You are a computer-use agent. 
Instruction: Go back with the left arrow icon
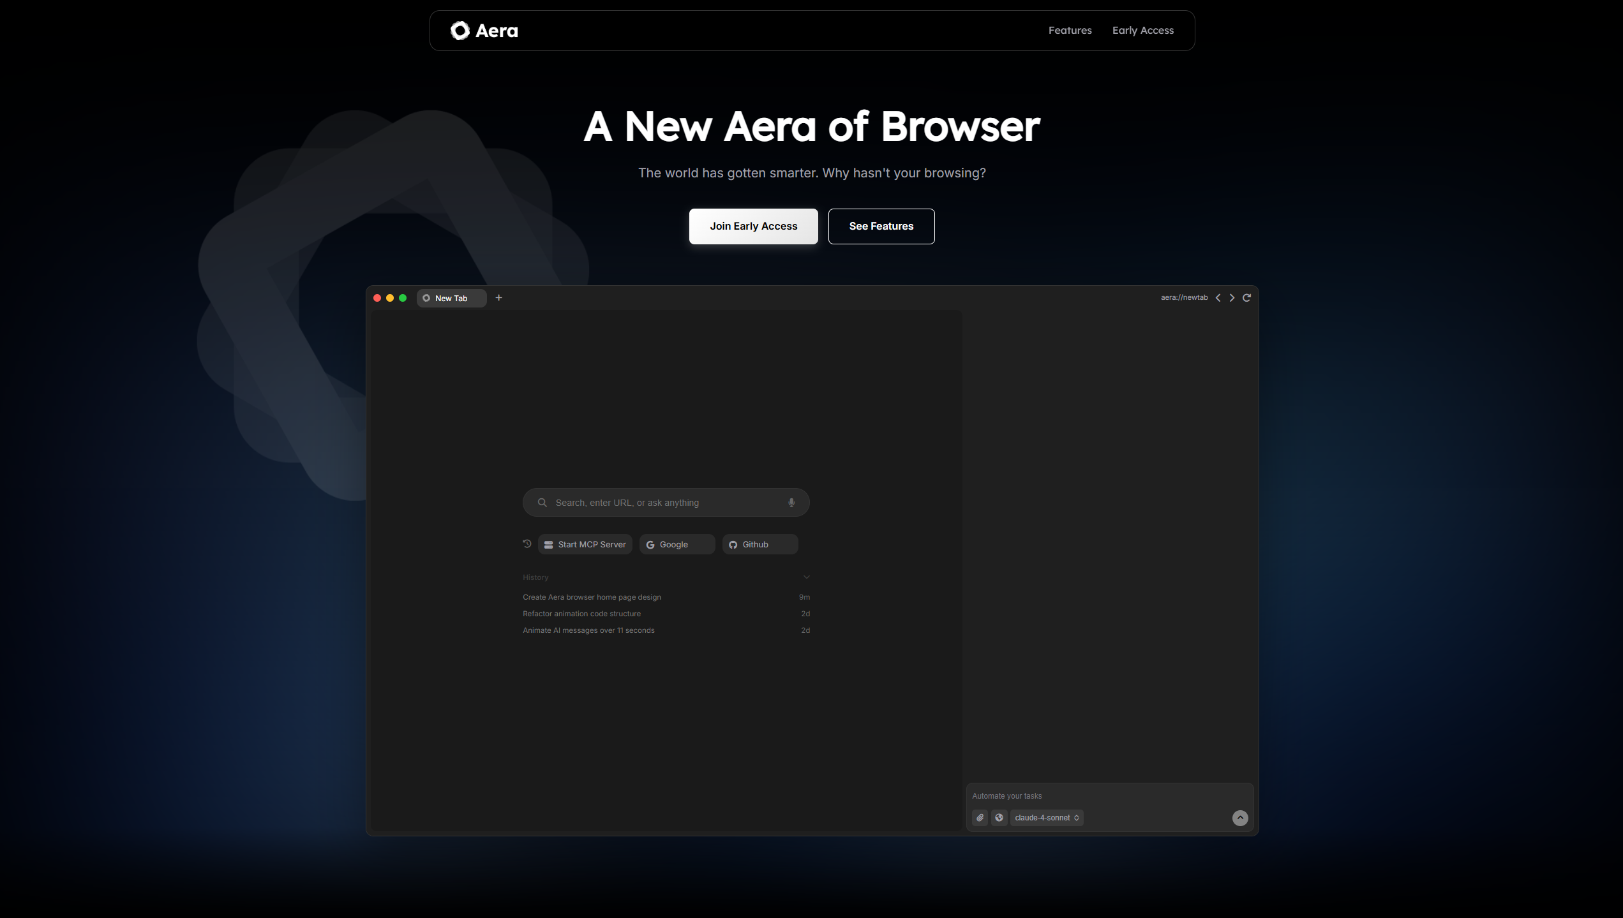(x=1218, y=298)
